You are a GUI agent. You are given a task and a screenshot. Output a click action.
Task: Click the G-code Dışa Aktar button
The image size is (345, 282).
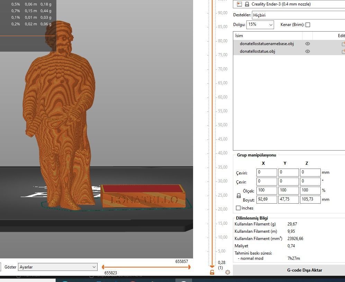(x=289, y=270)
